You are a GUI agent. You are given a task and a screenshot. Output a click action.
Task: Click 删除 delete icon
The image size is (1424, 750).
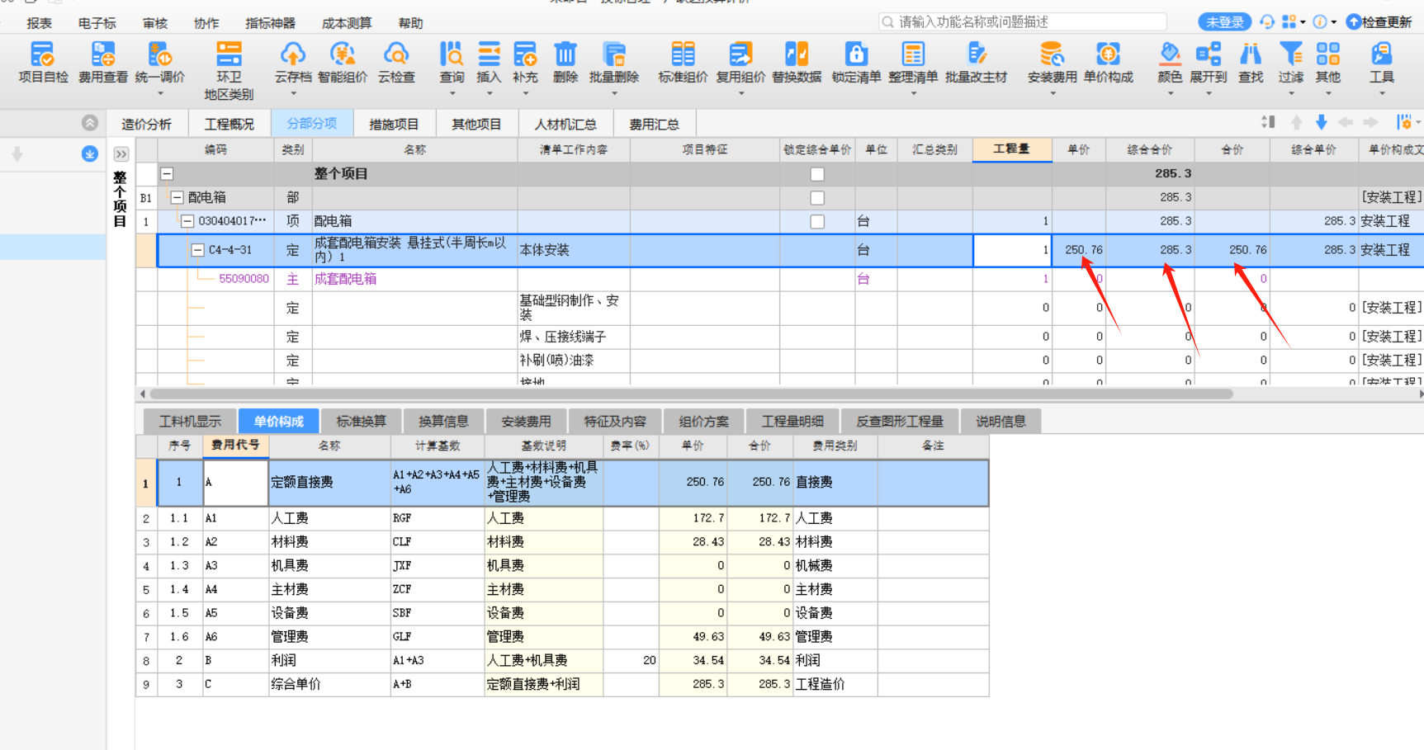(x=565, y=64)
